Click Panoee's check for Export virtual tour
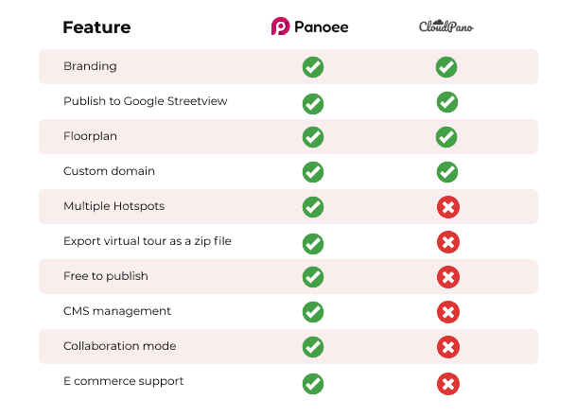The image size is (576, 417). click(312, 243)
